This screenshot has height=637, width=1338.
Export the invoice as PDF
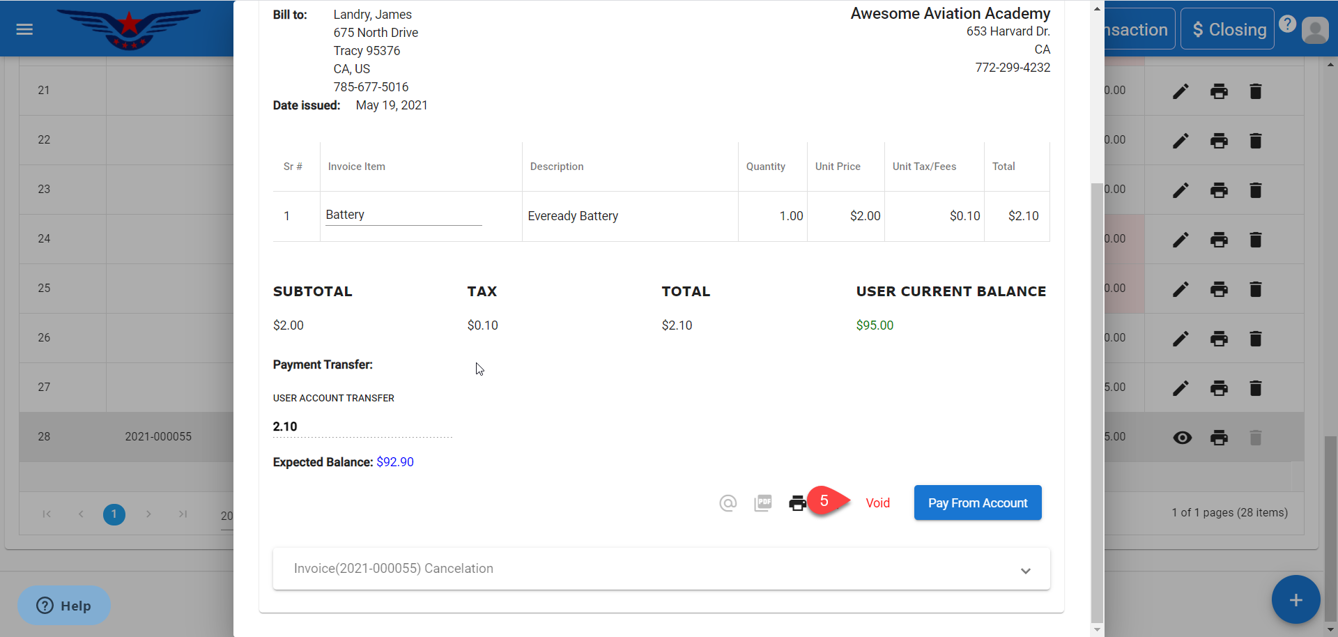(763, 503)
